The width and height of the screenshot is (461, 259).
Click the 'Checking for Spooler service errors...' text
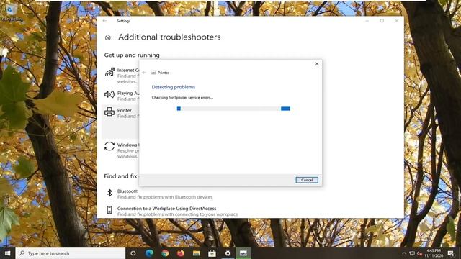click(x=182, y=98)
